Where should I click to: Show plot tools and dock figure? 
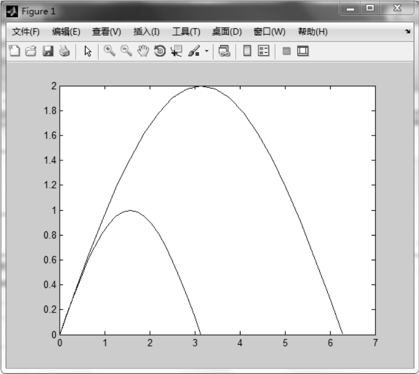tap(302, 52)
